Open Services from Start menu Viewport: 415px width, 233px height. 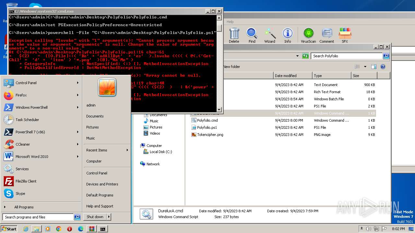click(41, 169)
